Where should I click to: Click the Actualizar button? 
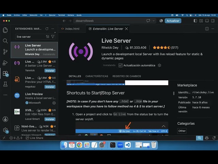point(173,21)
